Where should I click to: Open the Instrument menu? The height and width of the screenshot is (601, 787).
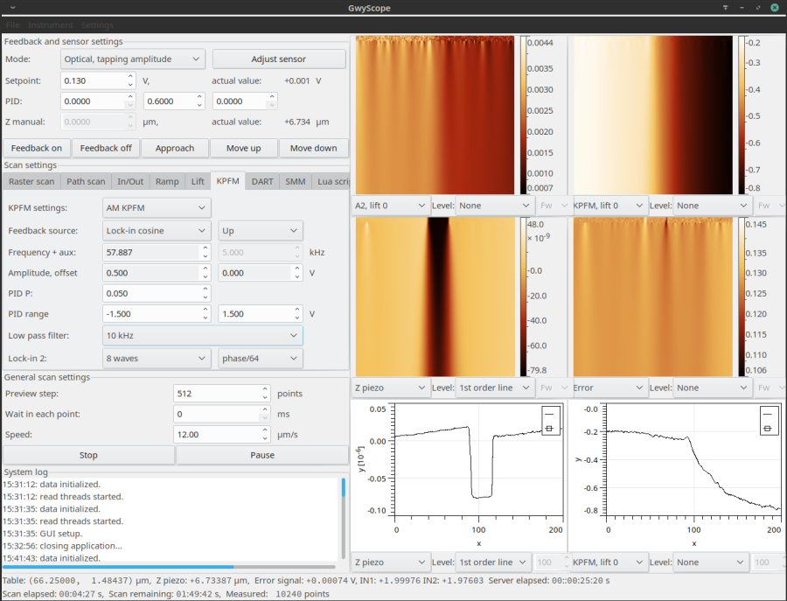pyautogui.click(x=50, y=25)
